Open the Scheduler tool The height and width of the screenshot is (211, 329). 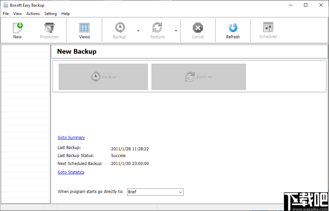[x=268, y=30]
